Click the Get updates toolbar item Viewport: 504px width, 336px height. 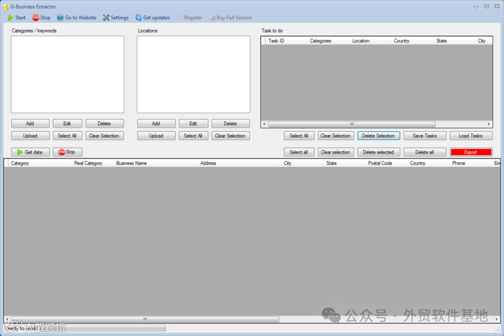click(153, 17)
